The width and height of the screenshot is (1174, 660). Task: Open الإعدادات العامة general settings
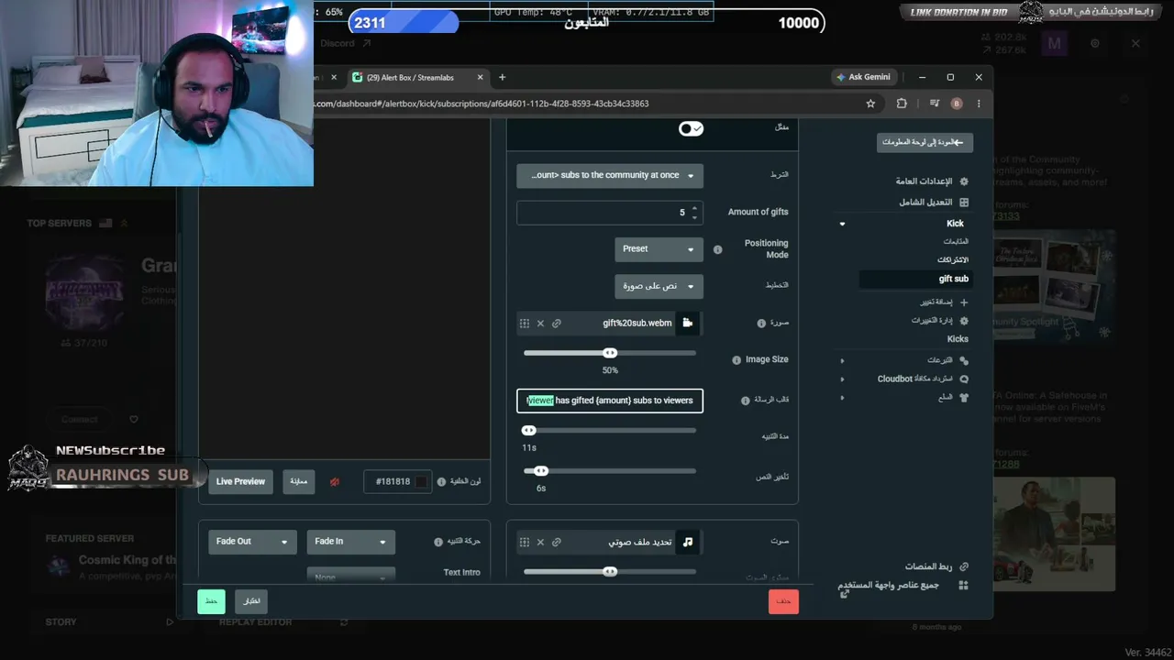[931, 181]
